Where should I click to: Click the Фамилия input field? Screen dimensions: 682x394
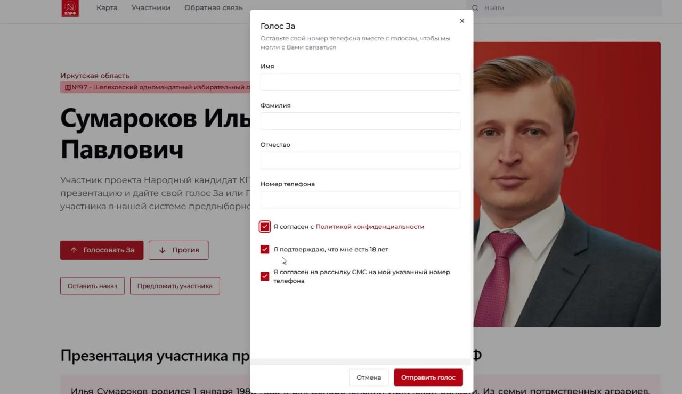[360, 121]
